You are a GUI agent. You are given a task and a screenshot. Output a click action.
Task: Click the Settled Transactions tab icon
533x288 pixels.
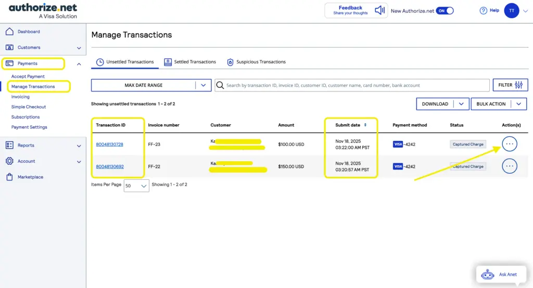pos(168,62)
